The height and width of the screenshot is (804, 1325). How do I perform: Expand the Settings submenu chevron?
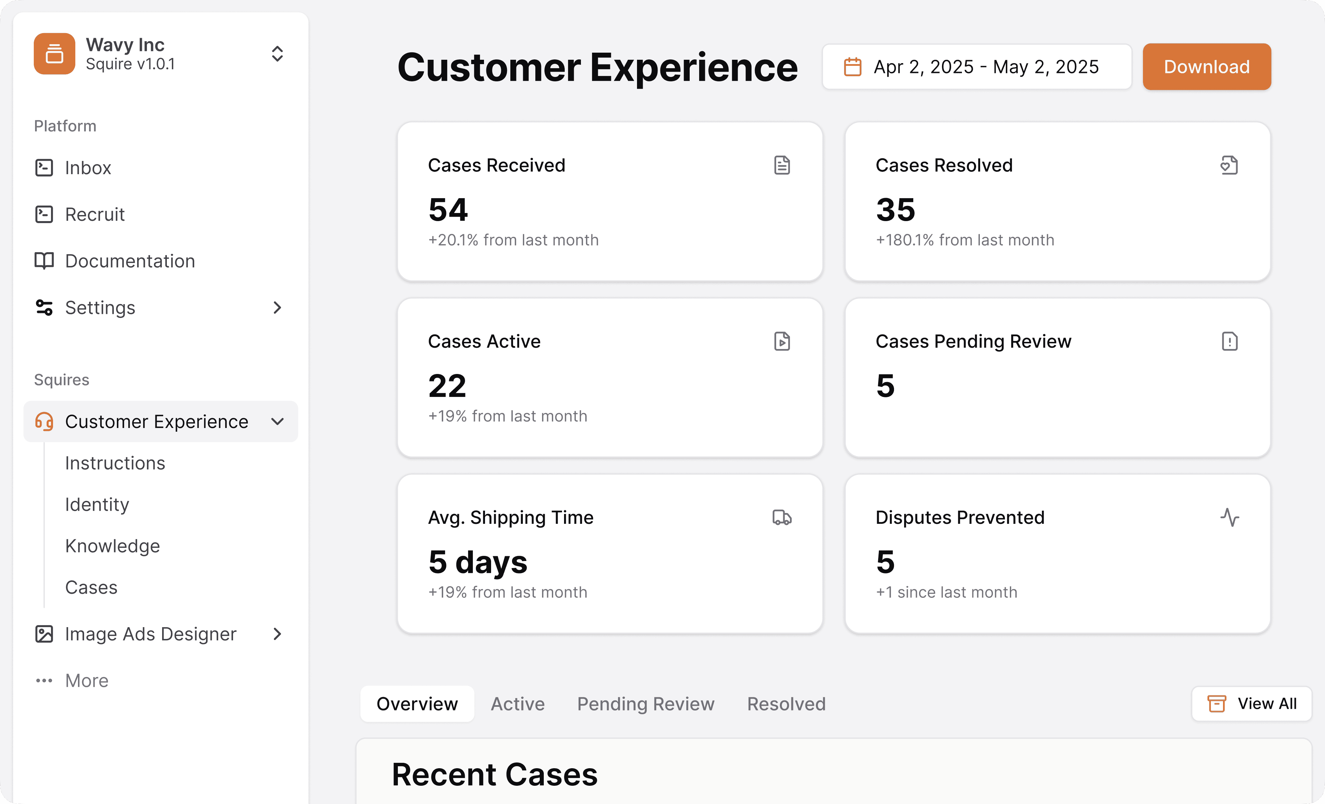[277, 307]
